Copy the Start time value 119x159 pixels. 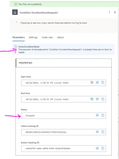click(x=103, y=82)
